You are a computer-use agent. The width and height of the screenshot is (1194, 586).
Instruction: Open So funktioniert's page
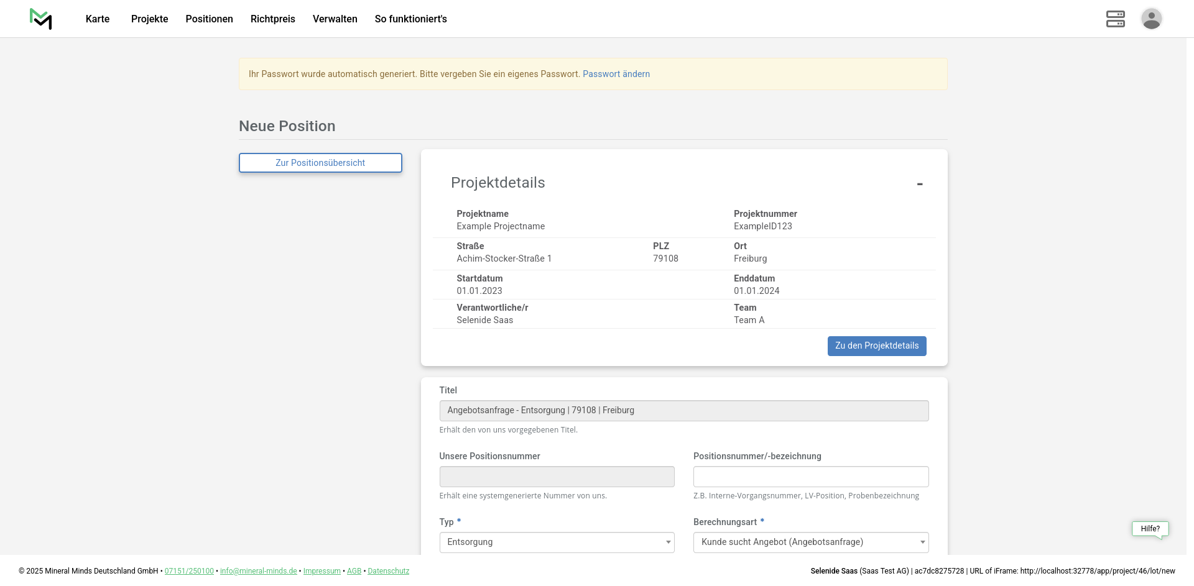[410, 19]
